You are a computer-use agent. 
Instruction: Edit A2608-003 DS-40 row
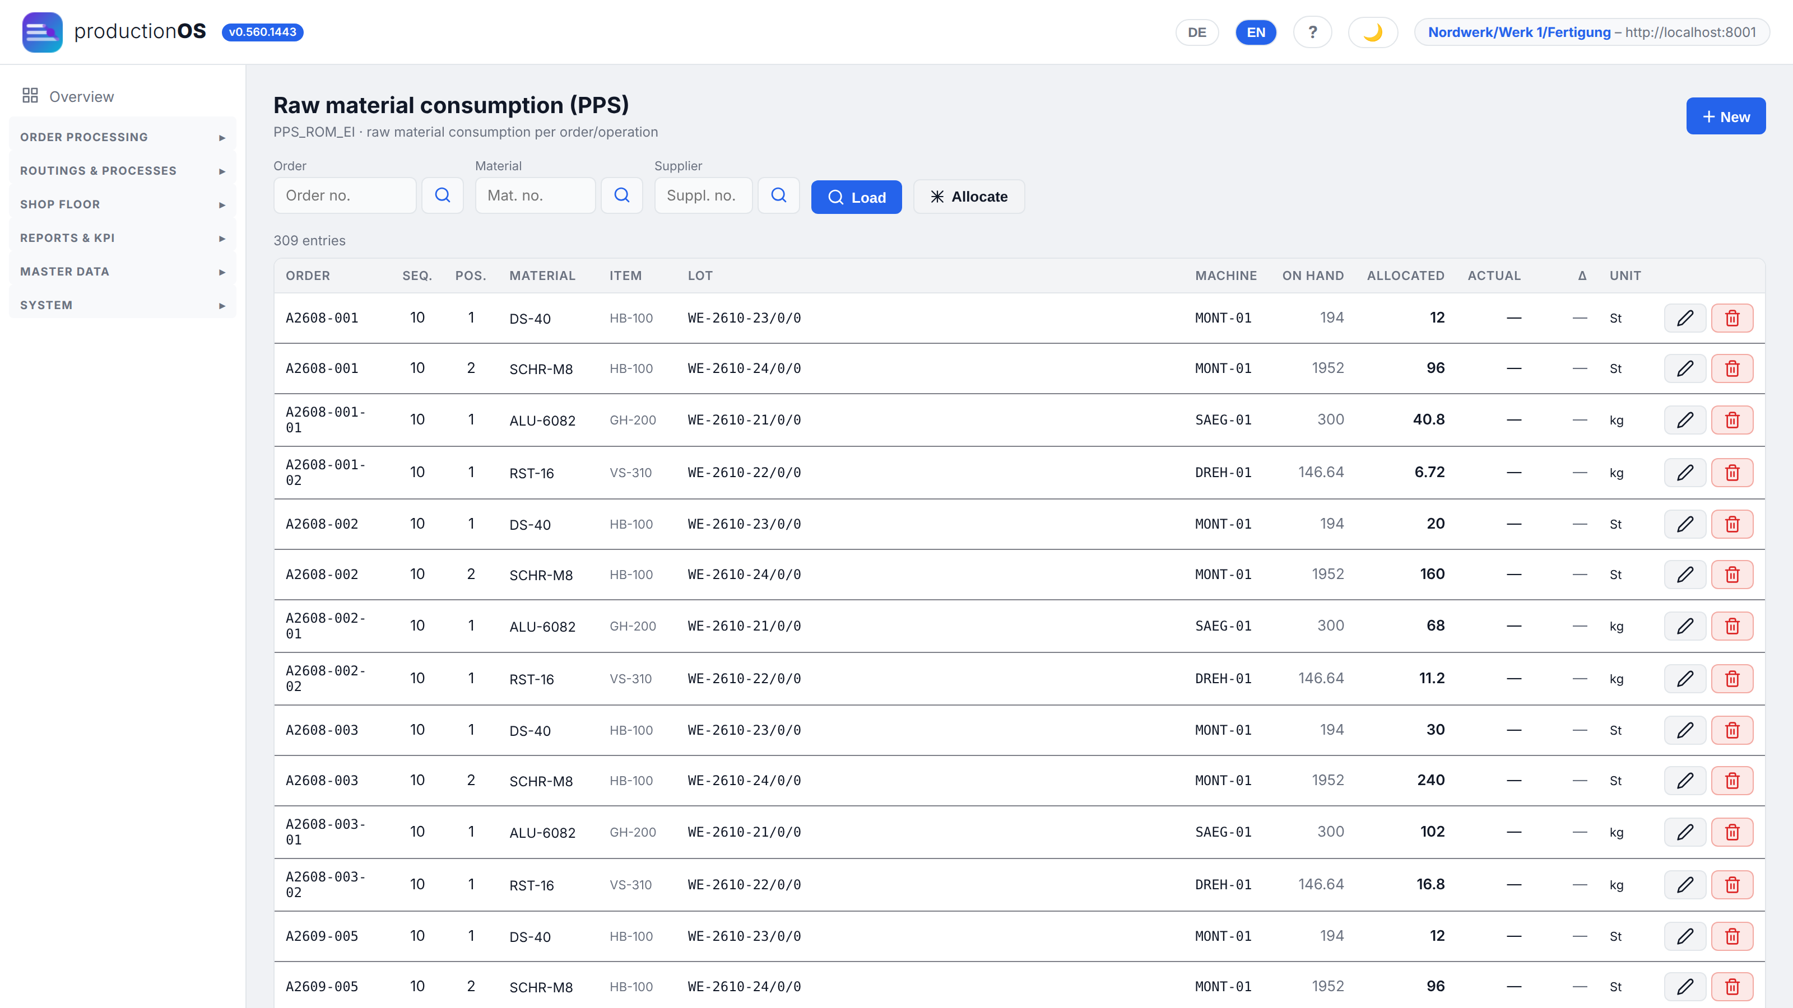pos(1684,730)
